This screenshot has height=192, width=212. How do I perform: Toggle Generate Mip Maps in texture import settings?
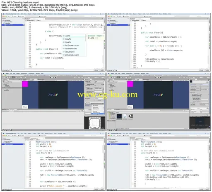pos(200,97)
